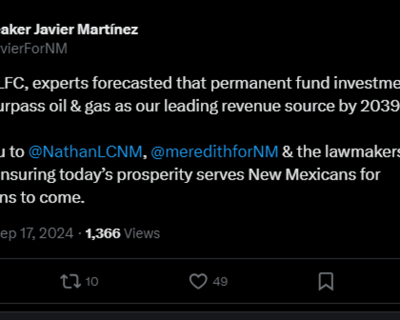The width and height of the screenshot is (400, 320).
Task: Like the post with the heart icon
Action: (198, 281)
